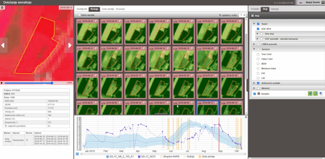Click the Semafor brush edit icon
The height and width of the screenshot is (159, 325).
click(315, 94)
